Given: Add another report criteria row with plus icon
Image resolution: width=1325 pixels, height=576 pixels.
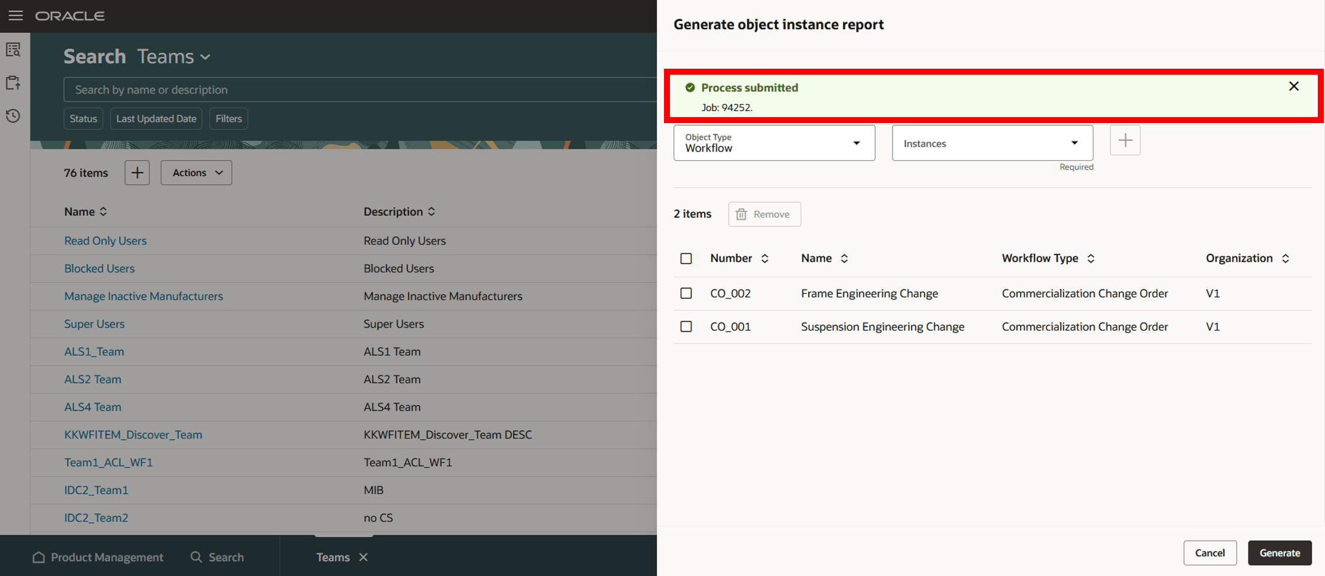Looking at the screenshot, I should click(1125, 140).
